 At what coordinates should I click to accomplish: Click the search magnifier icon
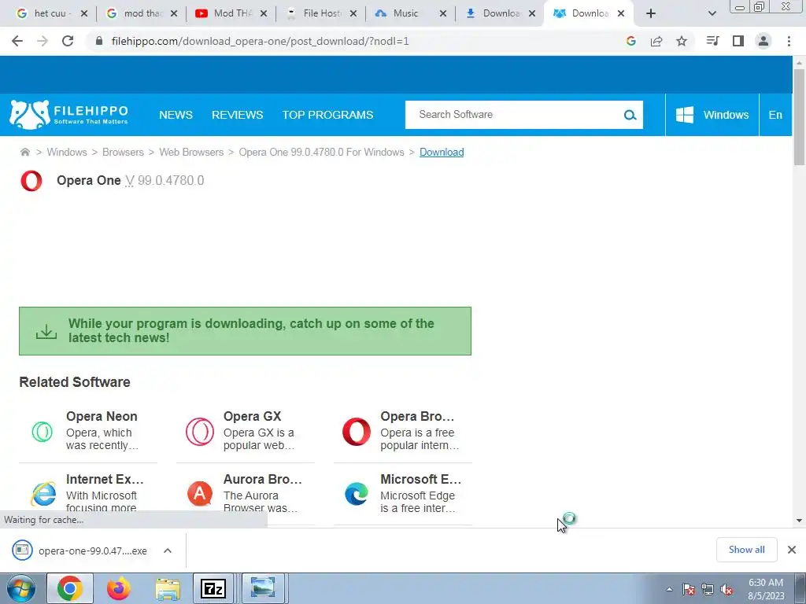[x=630, y=115]
